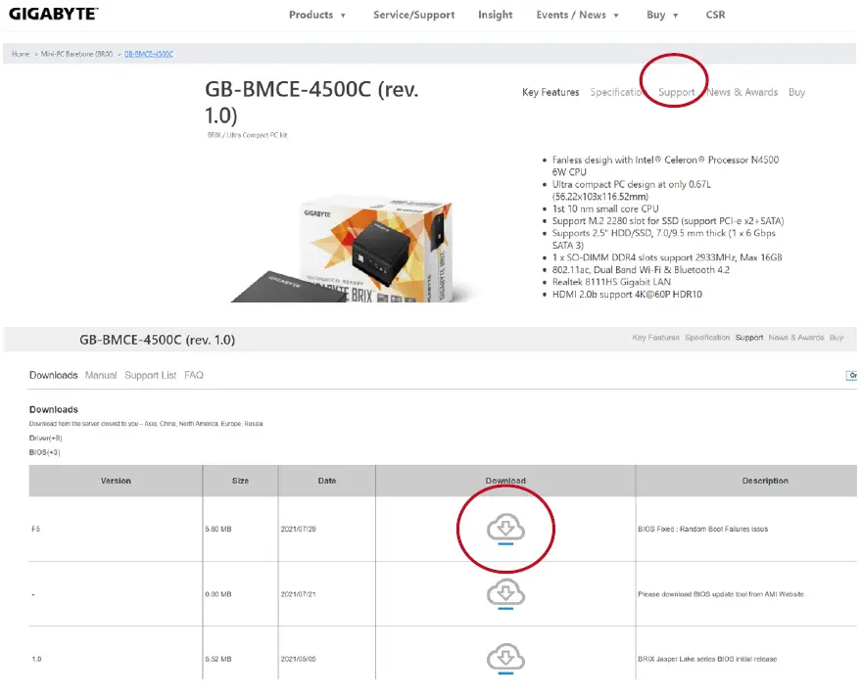Image resolution: width=862 pixels, height=697 pixels.
Task: Select Specification tab beside product title
Action: tap(616, 92)
